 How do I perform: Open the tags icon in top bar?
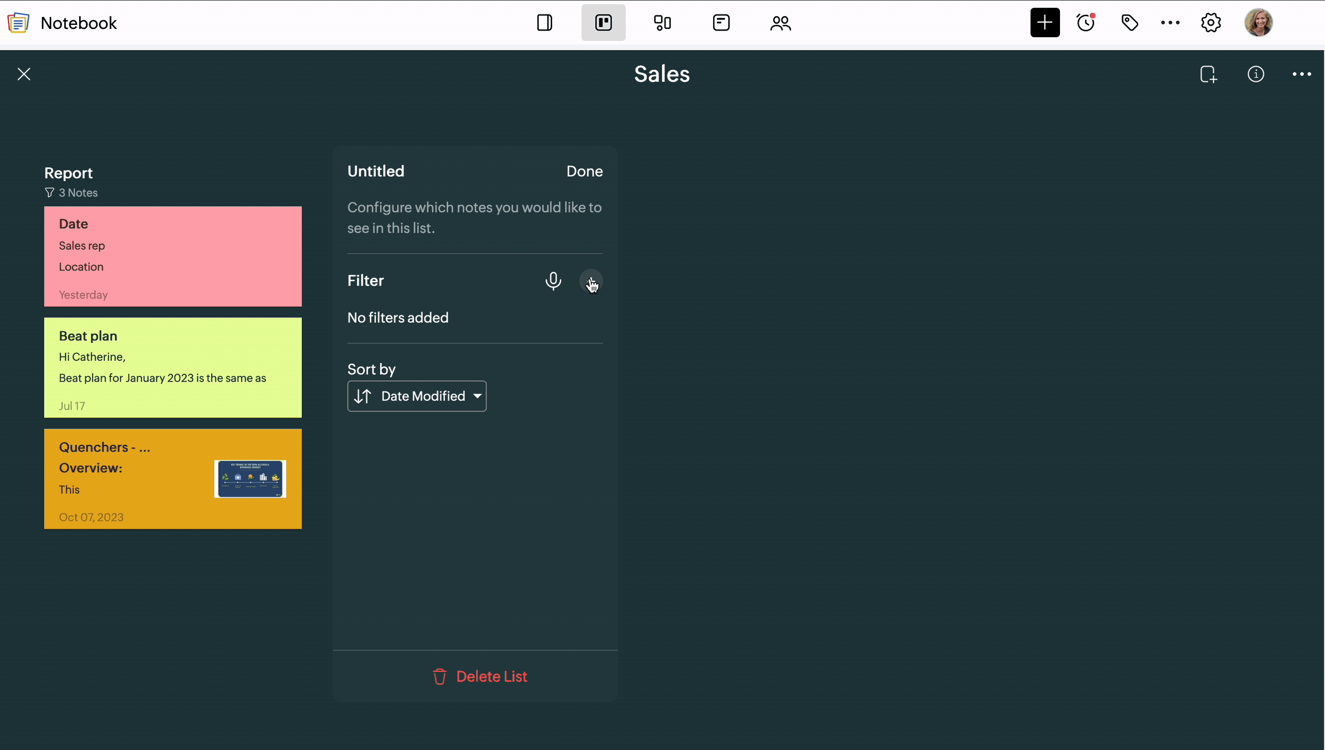(1129, 23)
